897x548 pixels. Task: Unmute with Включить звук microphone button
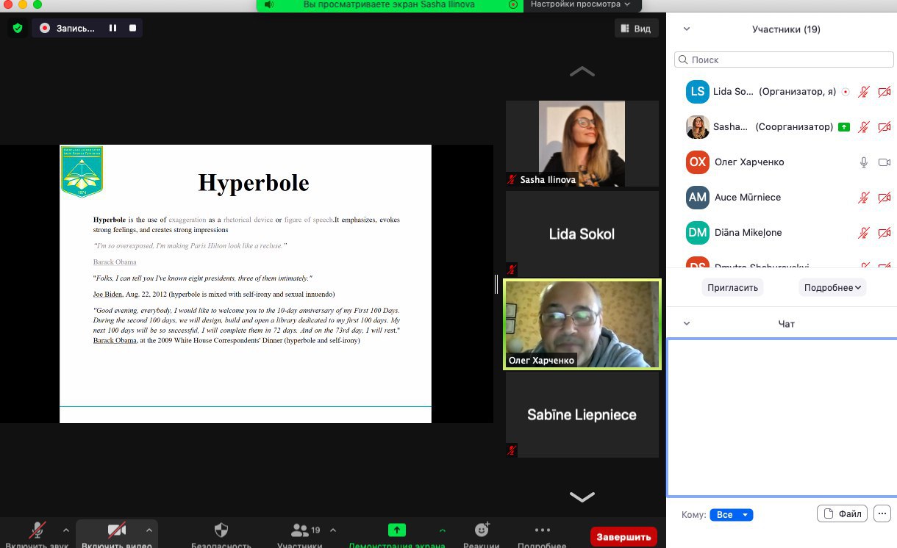point(38,535)
